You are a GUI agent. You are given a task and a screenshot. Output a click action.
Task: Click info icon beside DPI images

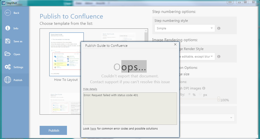click(x=204, y=88)
